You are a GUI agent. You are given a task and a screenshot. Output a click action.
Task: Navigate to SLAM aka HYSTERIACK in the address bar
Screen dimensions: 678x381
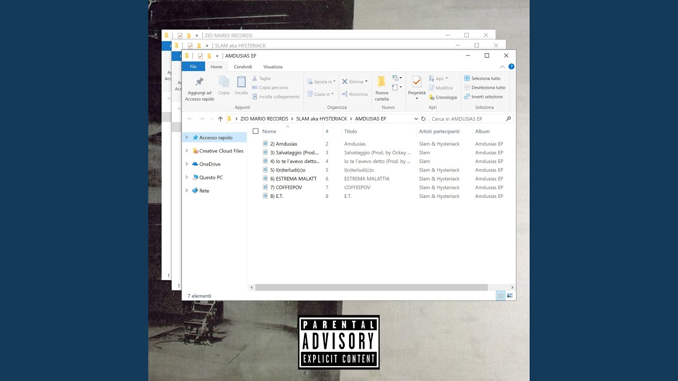point(322,119)
